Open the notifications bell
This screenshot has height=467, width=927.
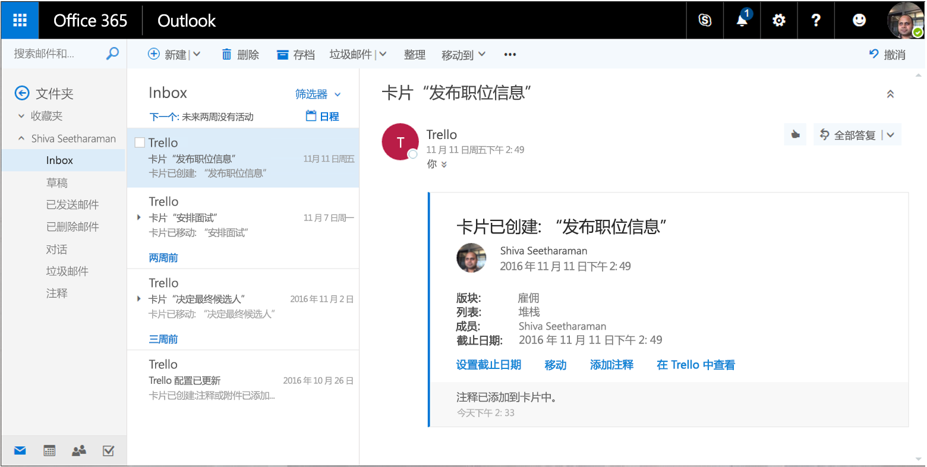point(742,20)
